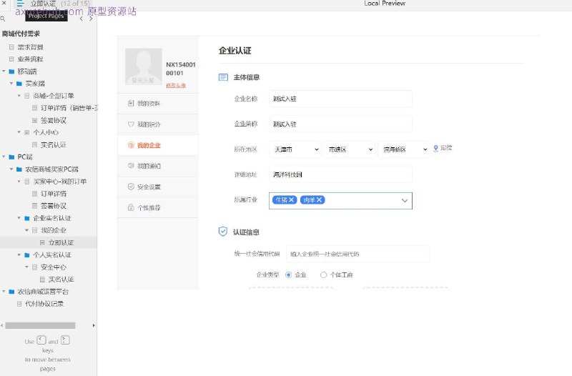Click the right arrow key hint icon

click(x=65, y=340)
